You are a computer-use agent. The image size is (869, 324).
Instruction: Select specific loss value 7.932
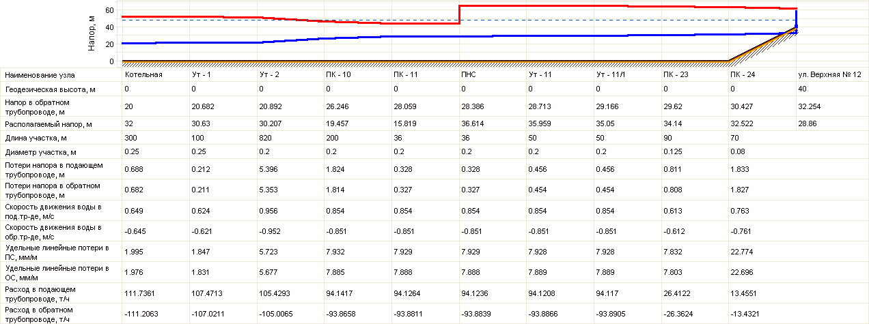(x=335, y=252)
